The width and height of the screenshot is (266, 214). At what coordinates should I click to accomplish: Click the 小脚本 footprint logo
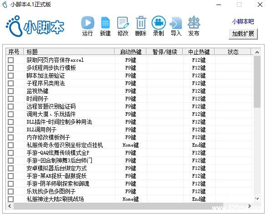click(35, 26)
